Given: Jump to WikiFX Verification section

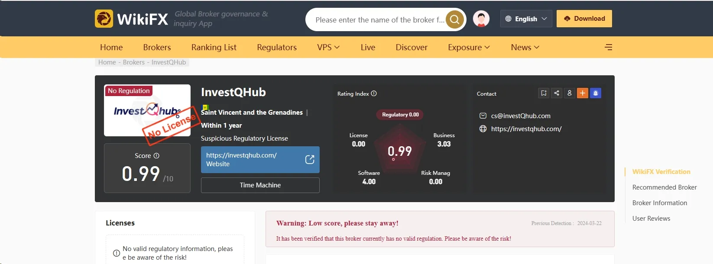Looking at the screenshot, I should [661, 172].
